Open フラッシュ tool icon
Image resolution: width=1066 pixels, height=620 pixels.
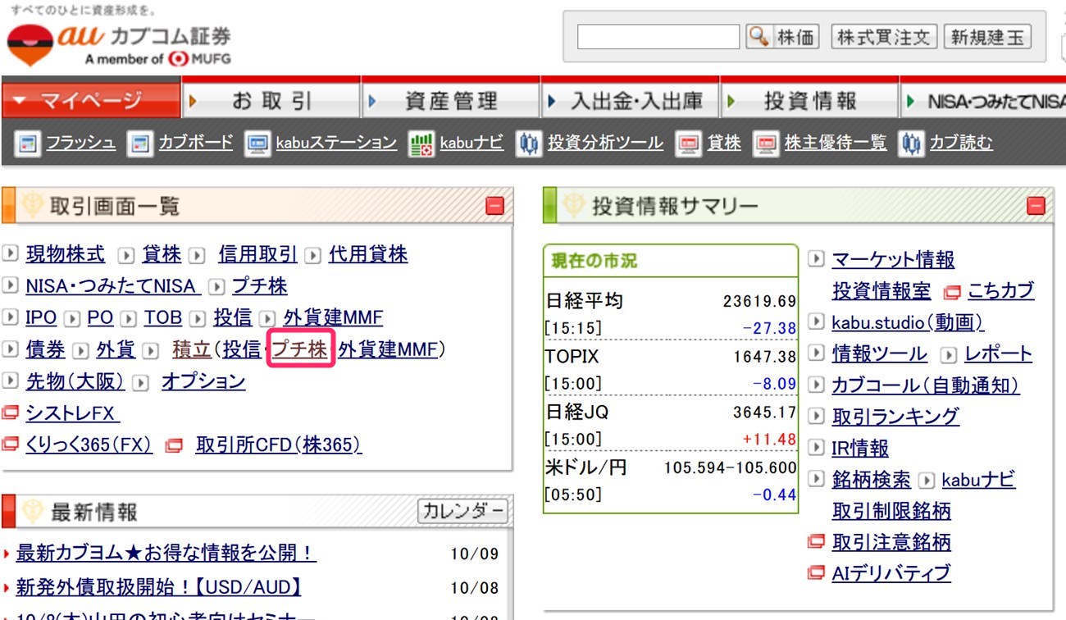pyautogui.click(x=28, y=144)
